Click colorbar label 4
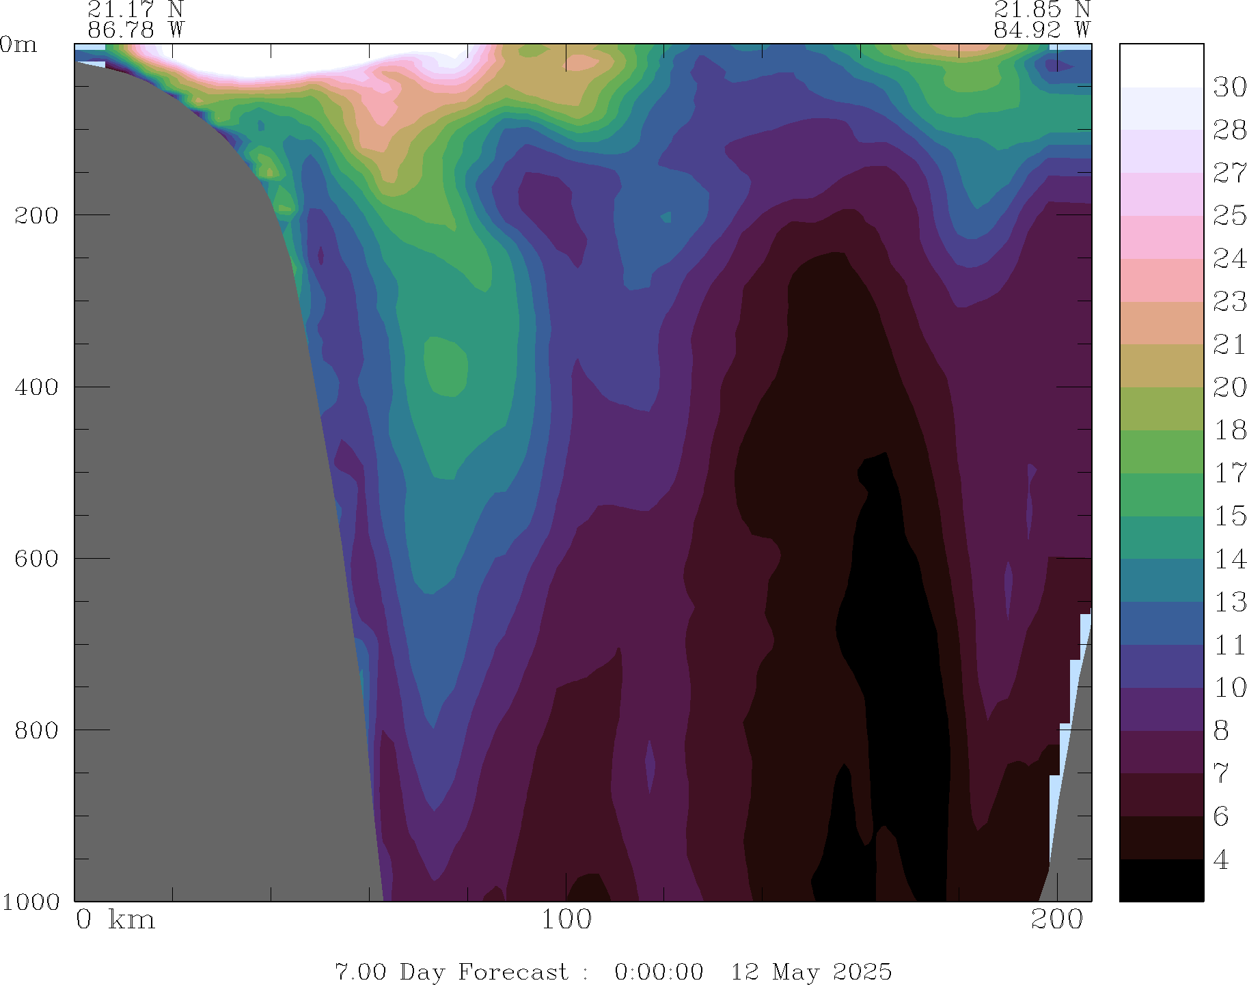 pos(1221,859)
